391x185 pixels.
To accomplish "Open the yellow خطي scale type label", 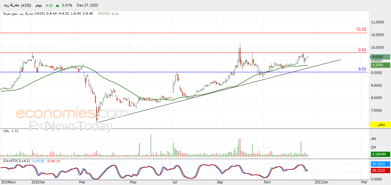I will tap(381, 124).
